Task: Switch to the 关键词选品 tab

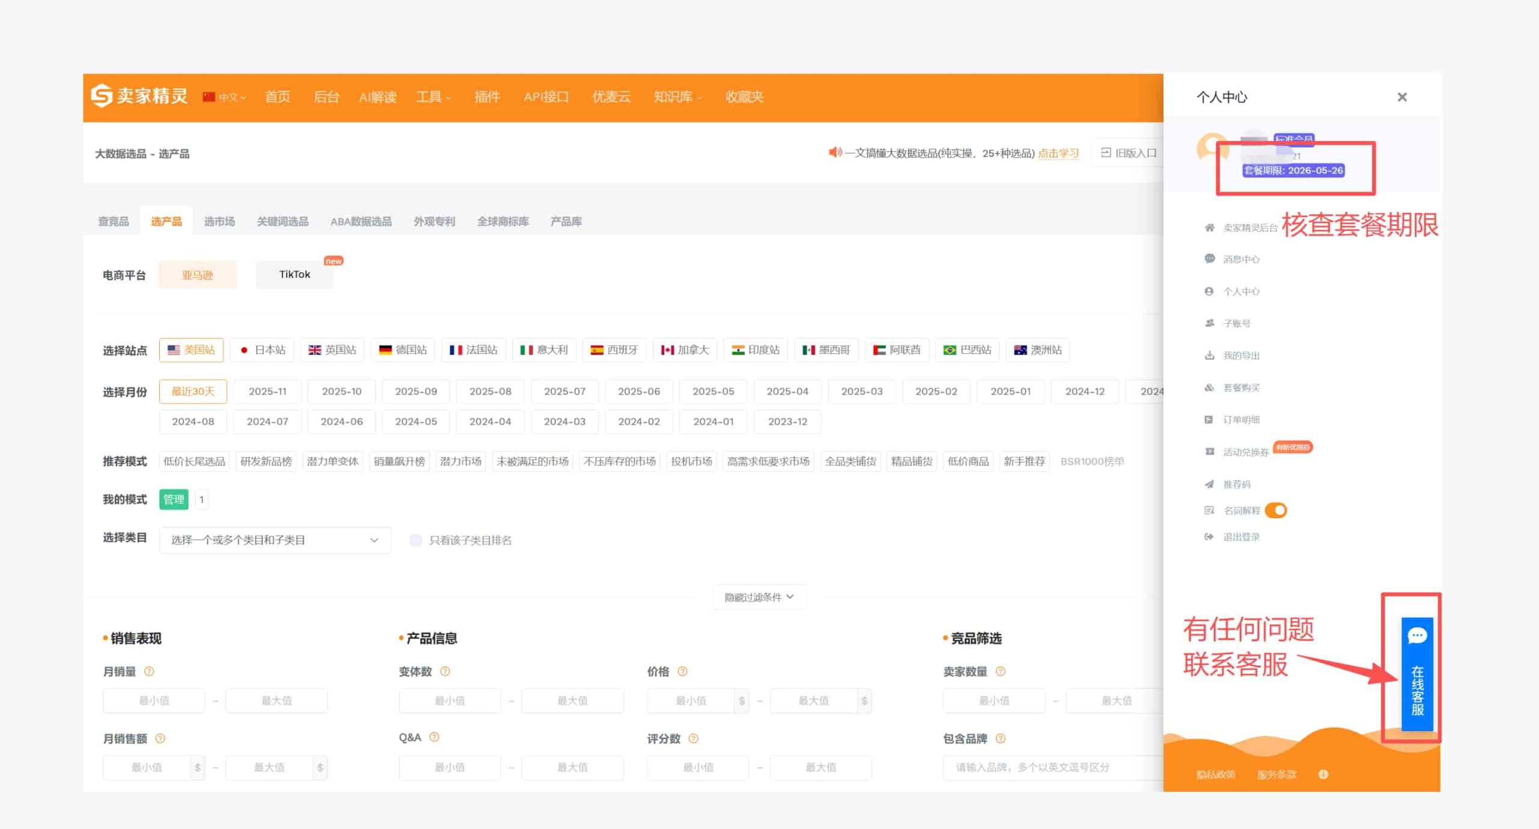Action: tap(283, 221)
